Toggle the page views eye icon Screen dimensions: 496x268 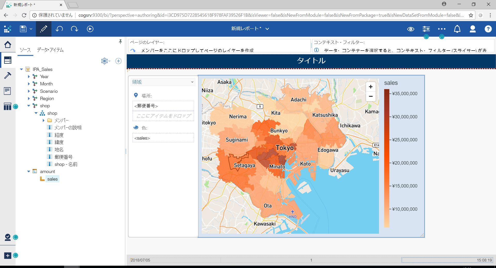[410, 29]
